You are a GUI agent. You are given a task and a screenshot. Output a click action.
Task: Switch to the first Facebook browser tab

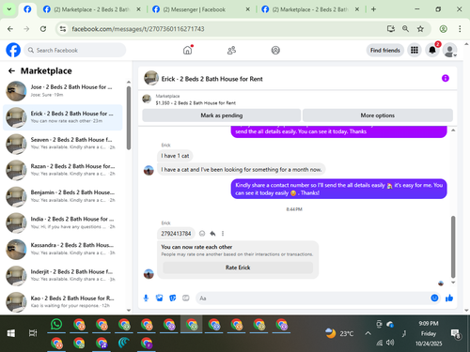(x=27, y=9)
